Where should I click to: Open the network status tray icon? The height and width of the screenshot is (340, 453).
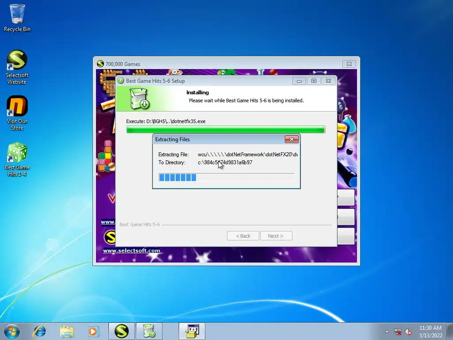[x=398, y=332]
